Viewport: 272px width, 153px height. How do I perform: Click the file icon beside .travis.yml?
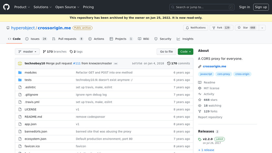tap(20, 102)
